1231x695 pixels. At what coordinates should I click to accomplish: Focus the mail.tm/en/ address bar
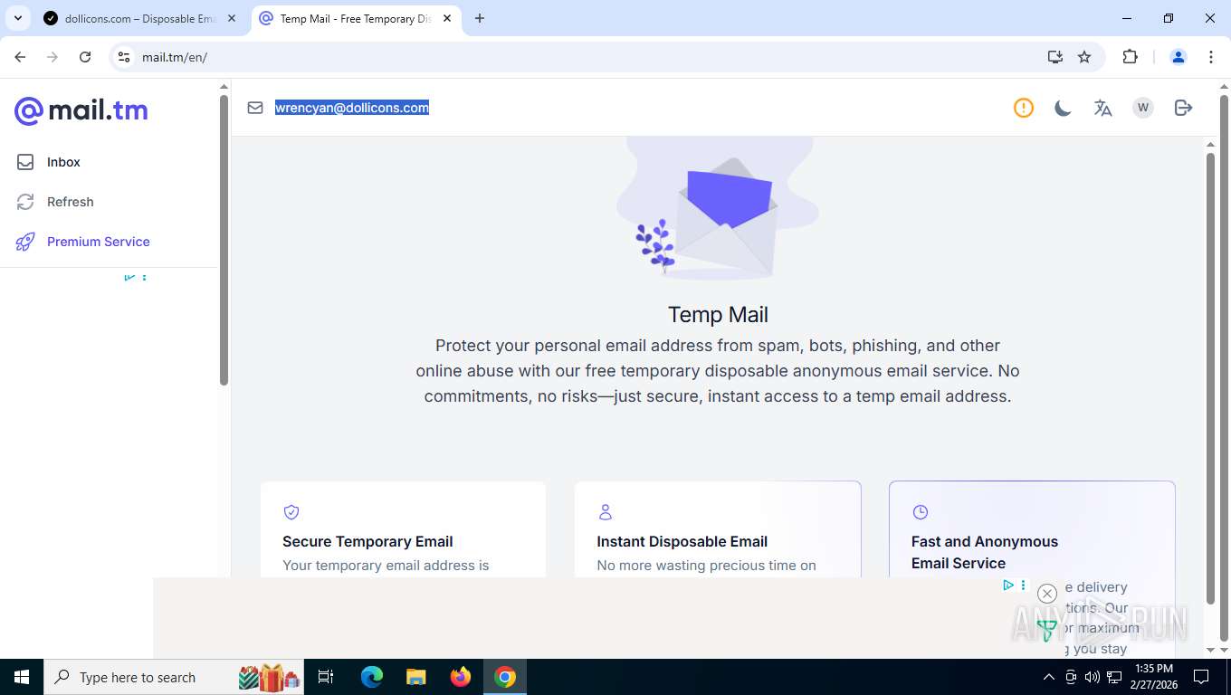pyautogui.click(x=579, y=57)
